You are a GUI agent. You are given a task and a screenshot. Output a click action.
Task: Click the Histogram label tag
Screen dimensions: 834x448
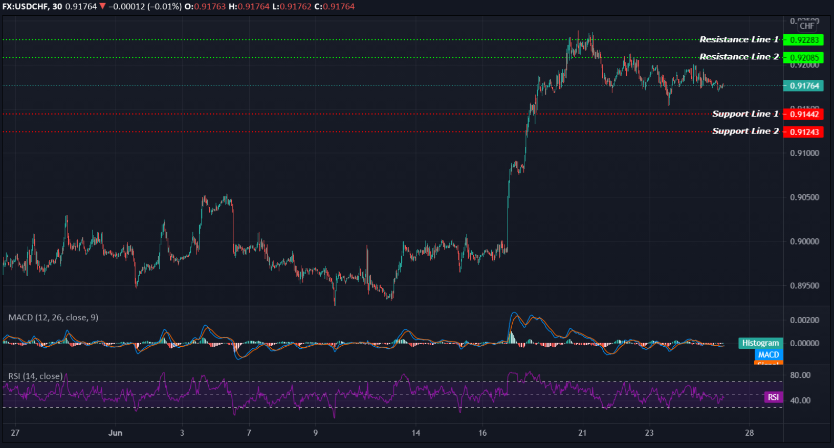point(760,343)
